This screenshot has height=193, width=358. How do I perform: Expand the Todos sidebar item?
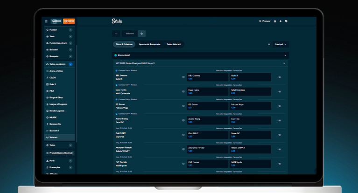[70, 145]
